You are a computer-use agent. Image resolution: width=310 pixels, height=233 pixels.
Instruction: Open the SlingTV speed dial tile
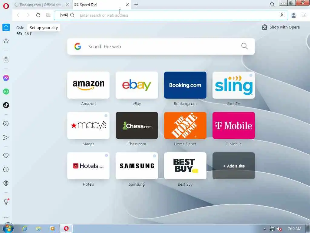(234, 85)
